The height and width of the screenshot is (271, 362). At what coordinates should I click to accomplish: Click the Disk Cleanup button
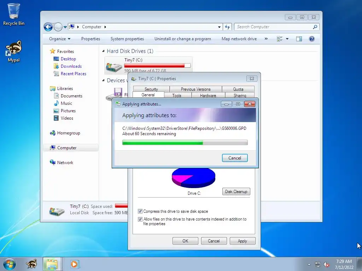point(236,191)
